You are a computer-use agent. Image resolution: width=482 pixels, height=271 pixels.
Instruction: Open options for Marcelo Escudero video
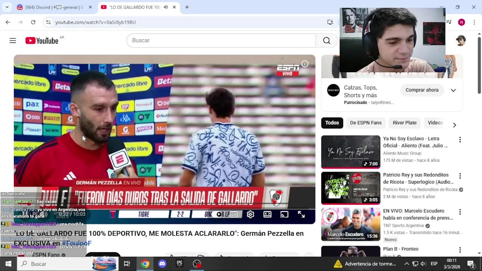click(x=460, y=212)
